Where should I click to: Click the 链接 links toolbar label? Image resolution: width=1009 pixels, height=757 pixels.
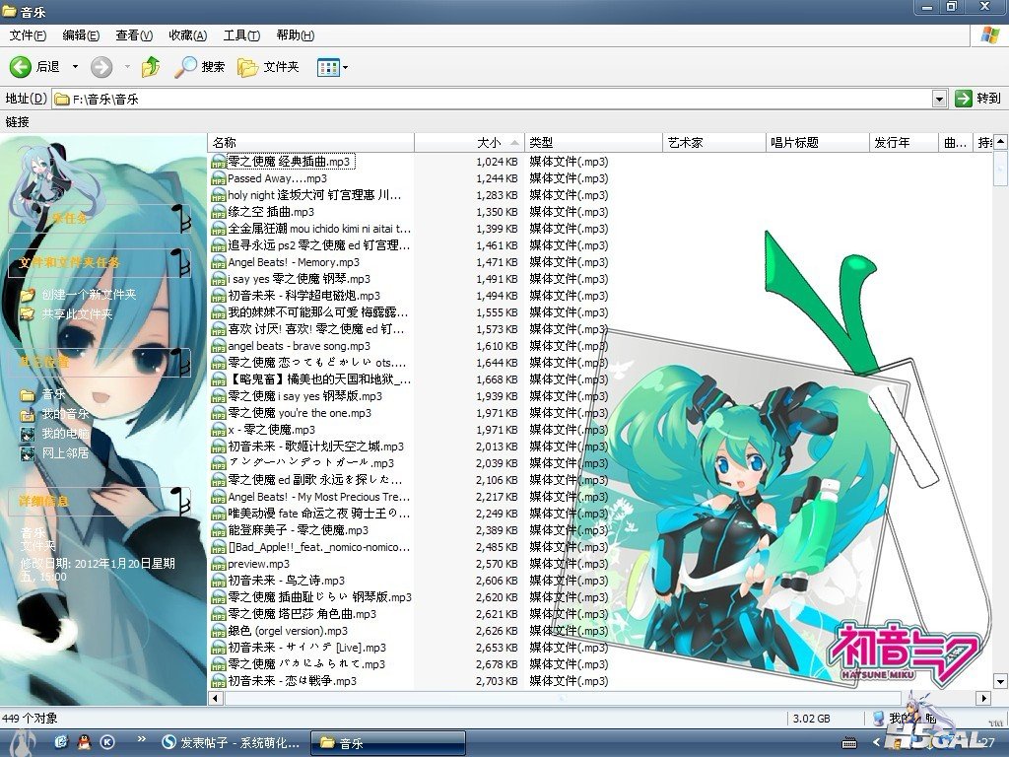pyautogui.click(x=18, y=121)
